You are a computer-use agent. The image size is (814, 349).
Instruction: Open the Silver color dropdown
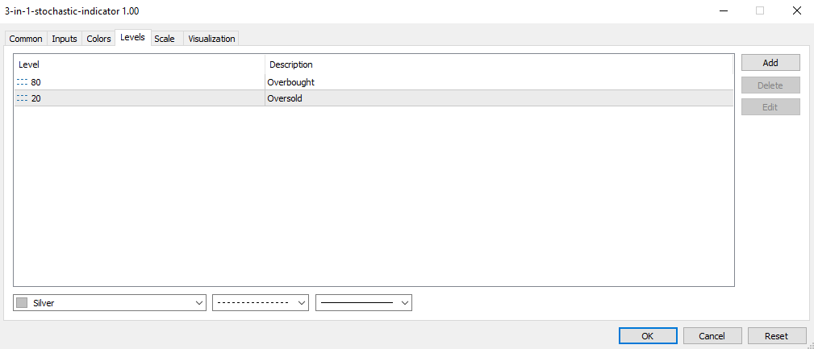110,303
